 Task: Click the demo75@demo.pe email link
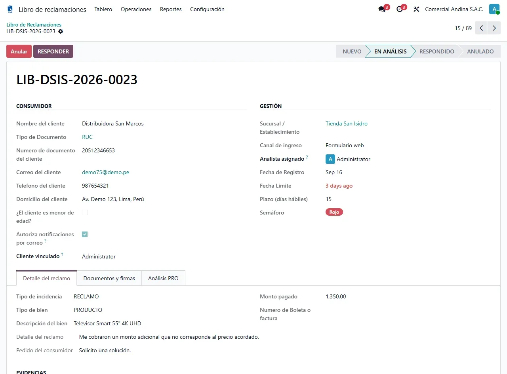[105, 172]
